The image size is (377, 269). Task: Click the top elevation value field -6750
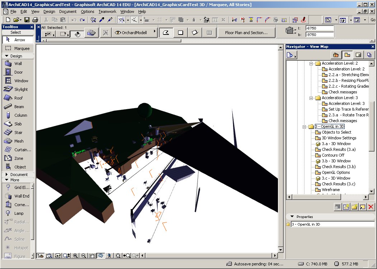click(319, 28)
